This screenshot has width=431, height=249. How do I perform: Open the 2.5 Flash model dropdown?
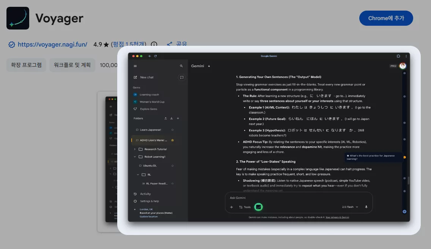(x=350, y=207)
